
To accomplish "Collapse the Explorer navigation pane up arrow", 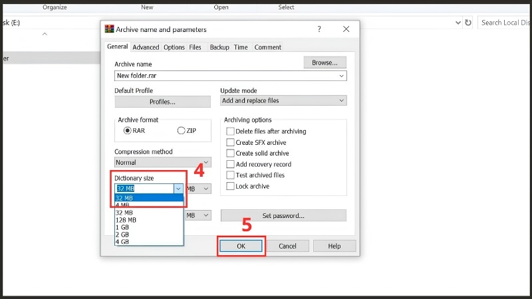I will click(45, 34).
